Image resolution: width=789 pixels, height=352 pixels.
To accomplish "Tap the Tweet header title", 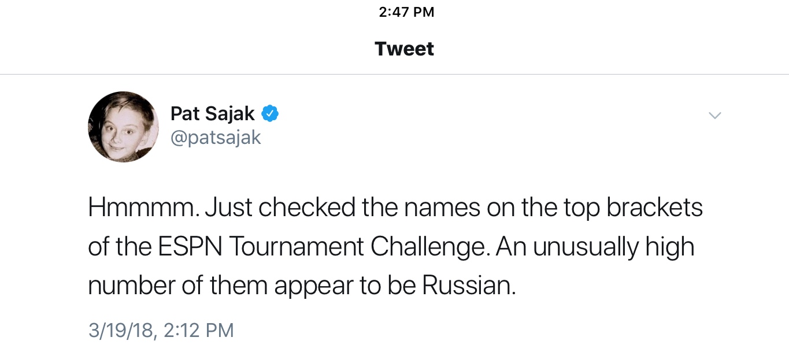I will point(404,49).
